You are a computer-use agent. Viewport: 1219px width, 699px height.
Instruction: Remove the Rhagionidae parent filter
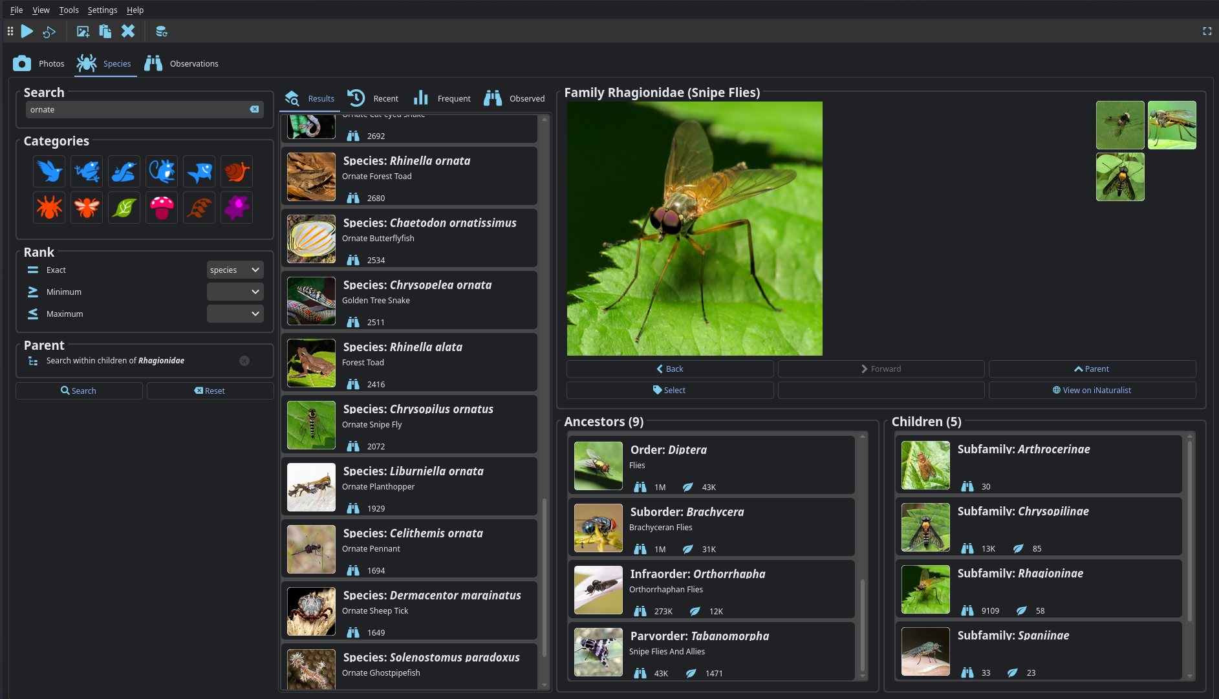pos(244,361)
